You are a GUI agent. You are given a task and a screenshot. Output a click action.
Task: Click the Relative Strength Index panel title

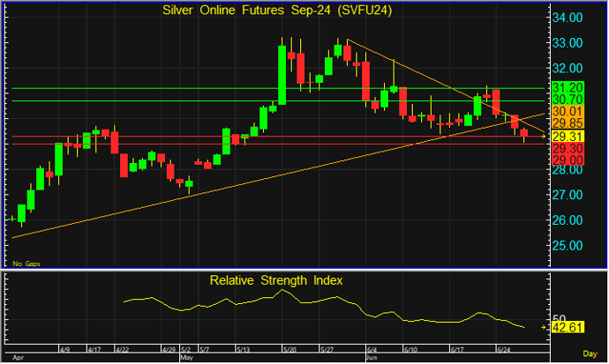point(276,280)
